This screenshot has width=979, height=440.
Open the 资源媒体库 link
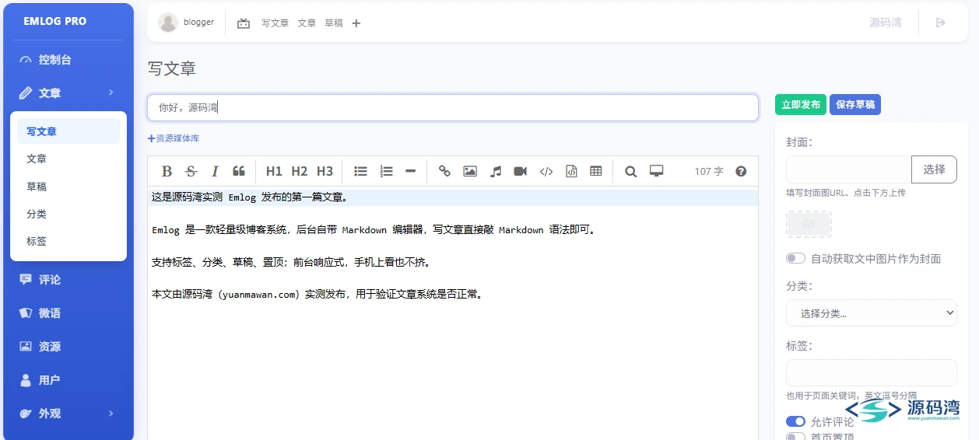pos(174,138)
